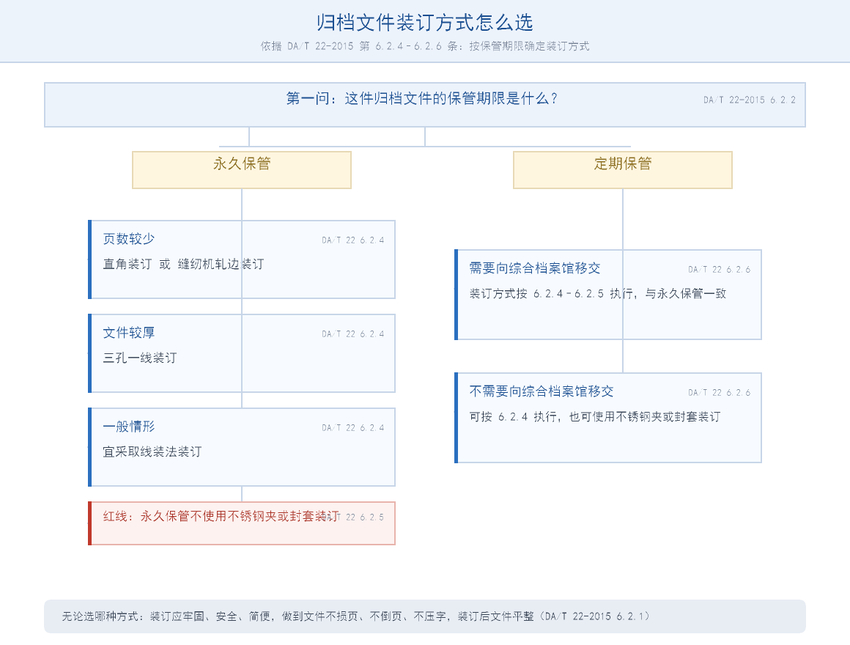Click the text 装订方式按 6.2.4–6.2.5 执行

[x=597, y=293]
